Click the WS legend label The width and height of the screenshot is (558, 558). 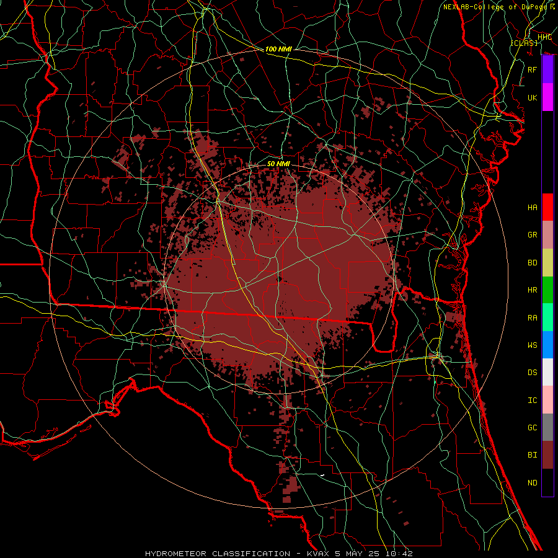[532, 345]
